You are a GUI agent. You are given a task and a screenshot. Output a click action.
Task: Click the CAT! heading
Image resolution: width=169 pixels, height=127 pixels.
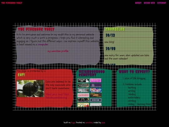(x=22, y=75)
